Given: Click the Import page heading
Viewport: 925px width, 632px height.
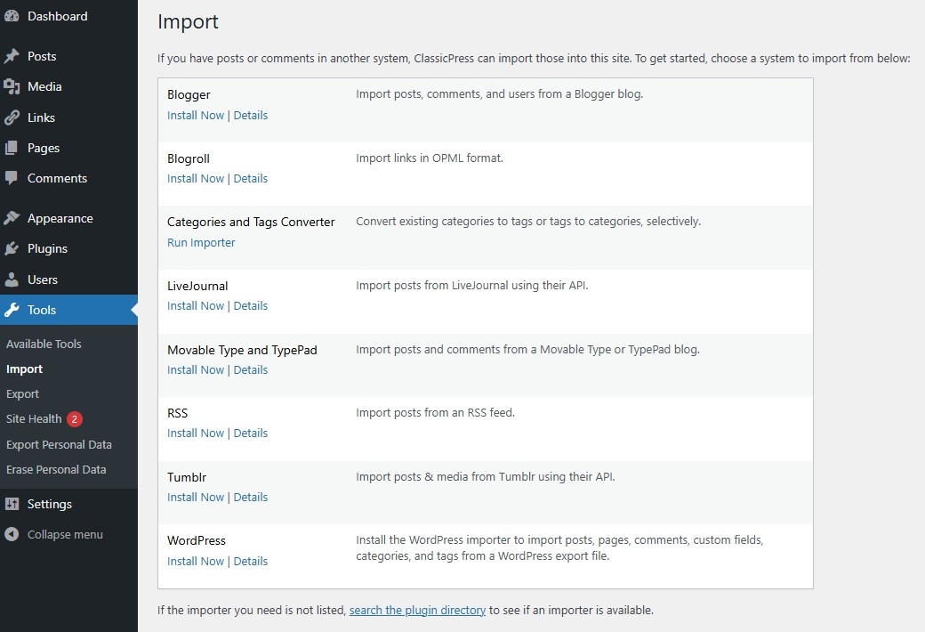Looking at the screenshot, I should coord(188,22).
